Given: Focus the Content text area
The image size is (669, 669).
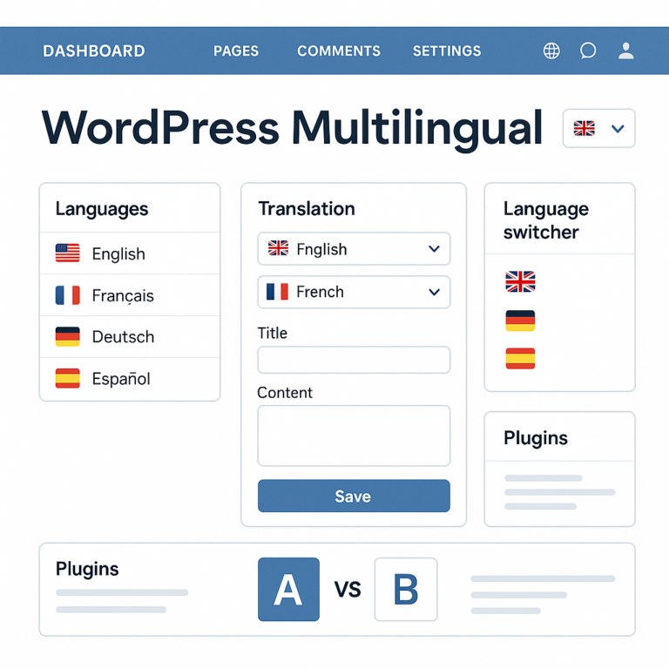Looking at the screenshot, I should pos(354,436).
